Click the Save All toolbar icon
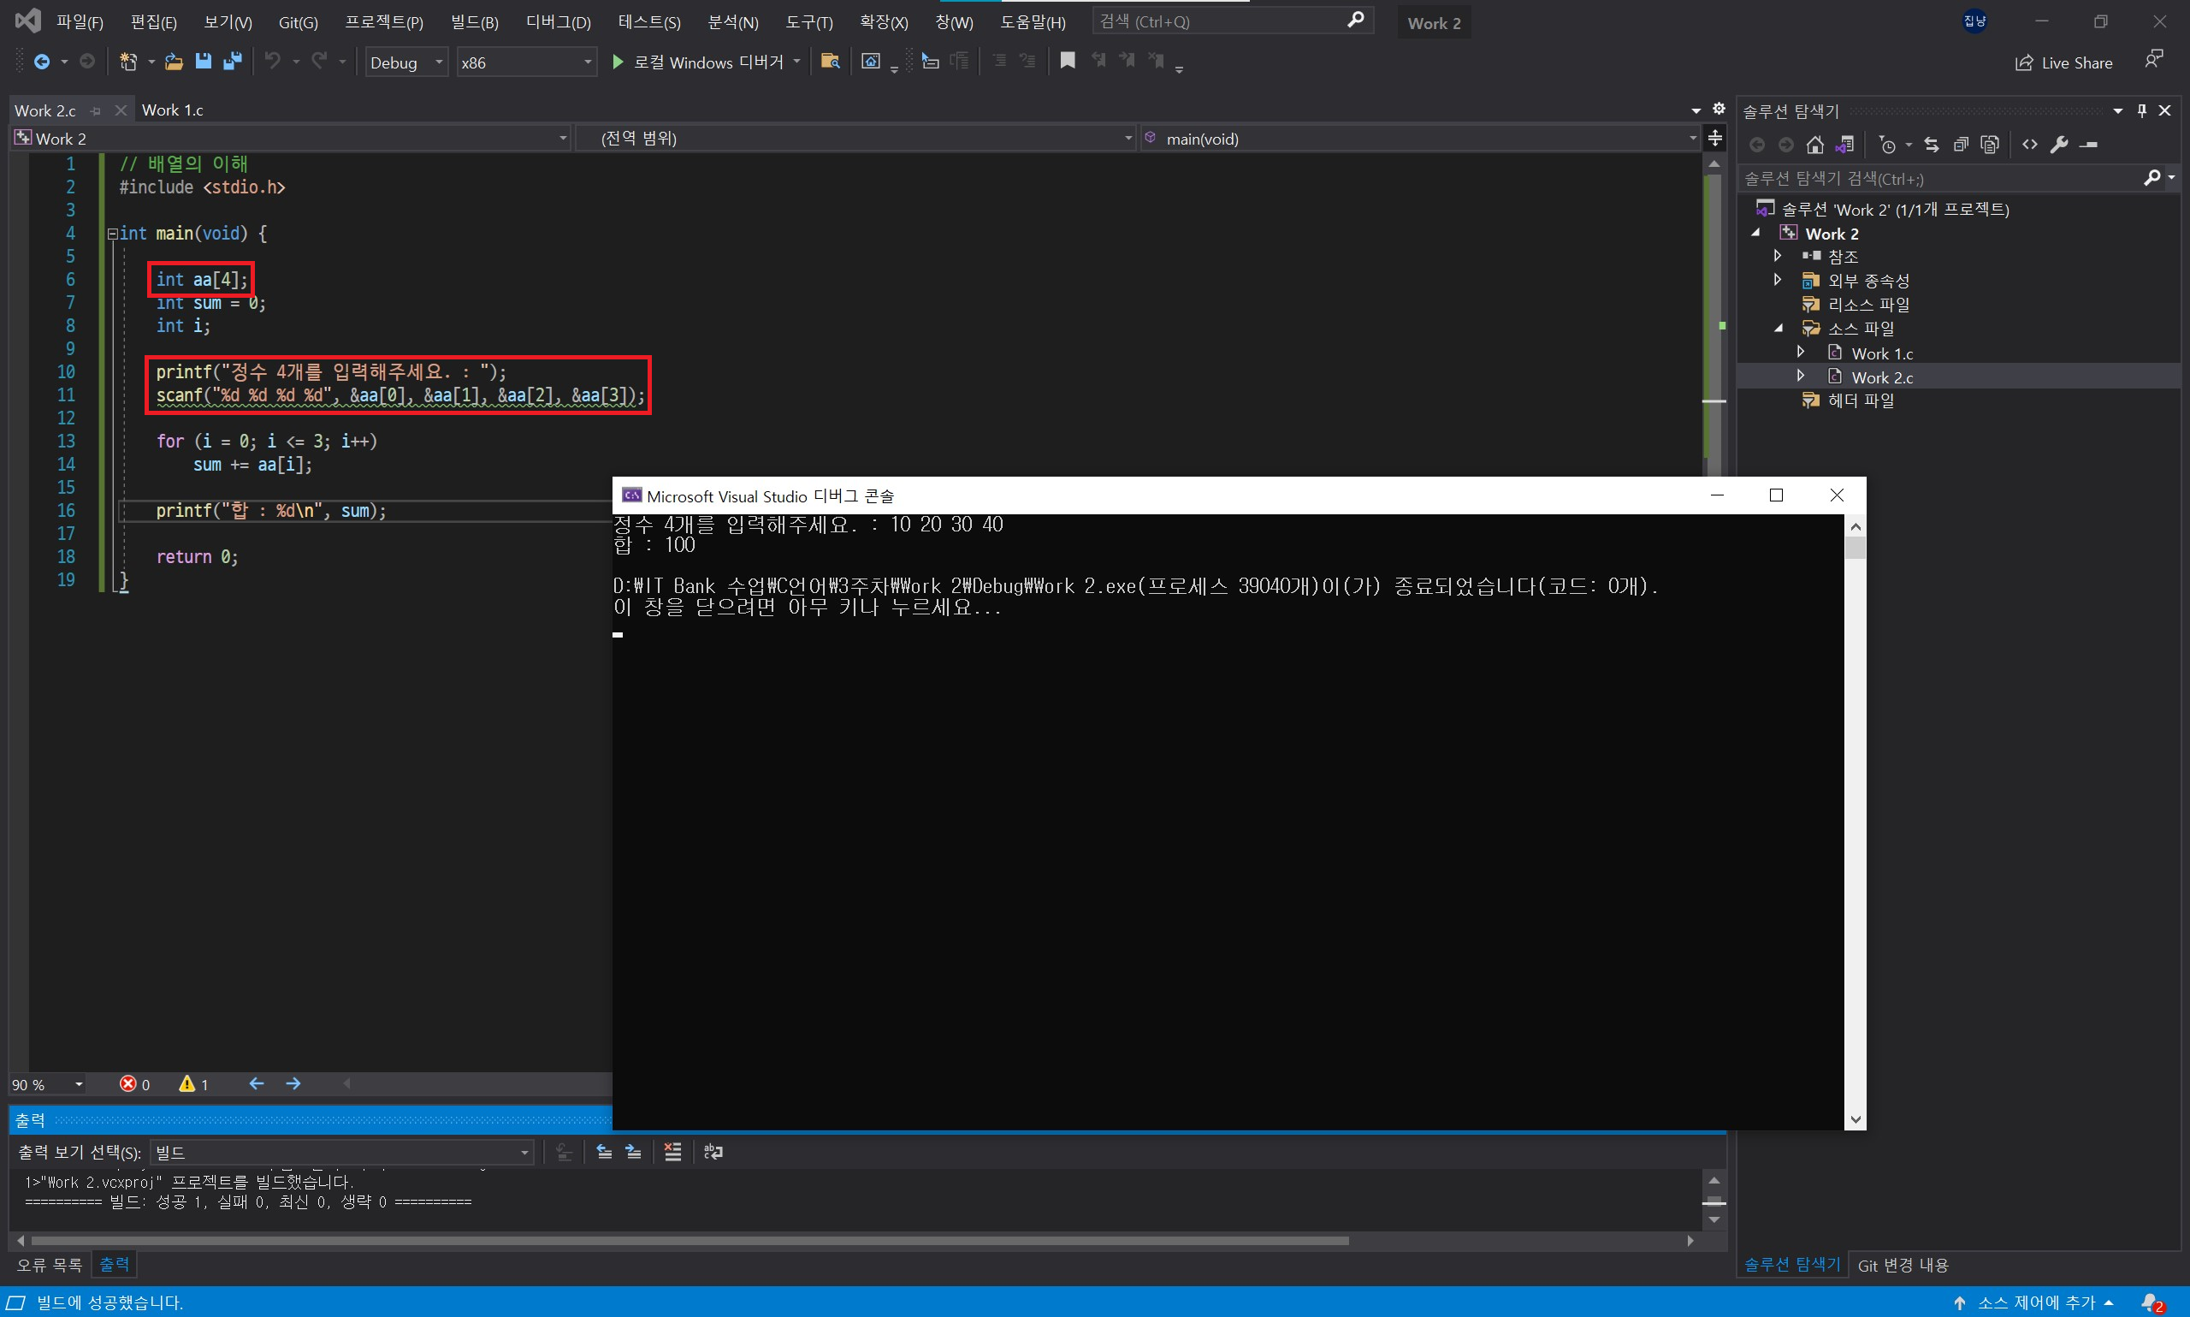2190x1317 pixels. (x=233, y=62)
